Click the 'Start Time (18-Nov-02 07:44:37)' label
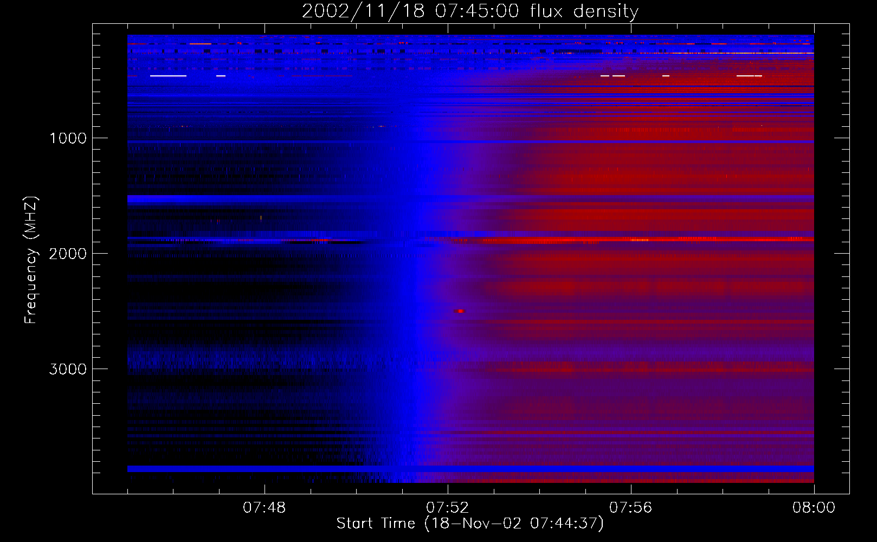877x542 pixels. pyautogui.click(x=470, y=524)
